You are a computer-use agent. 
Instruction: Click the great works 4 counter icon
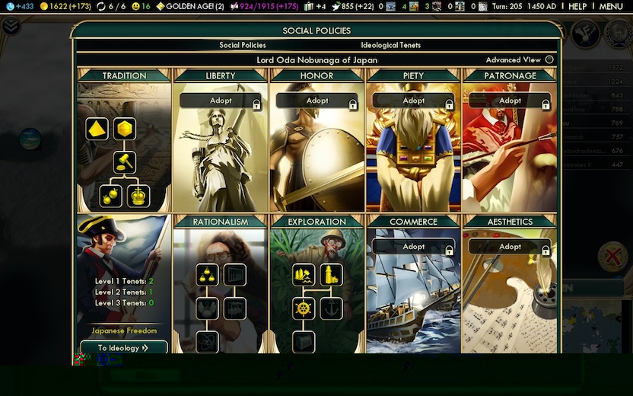414,6
